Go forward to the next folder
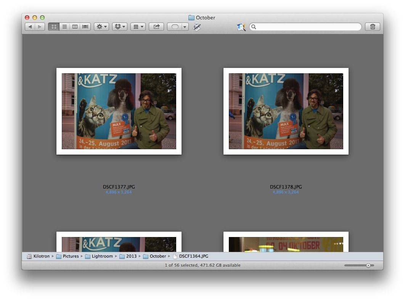405x300 pixels. click(x=40, y=27)
